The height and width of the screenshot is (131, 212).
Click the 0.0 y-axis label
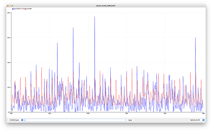9,112
